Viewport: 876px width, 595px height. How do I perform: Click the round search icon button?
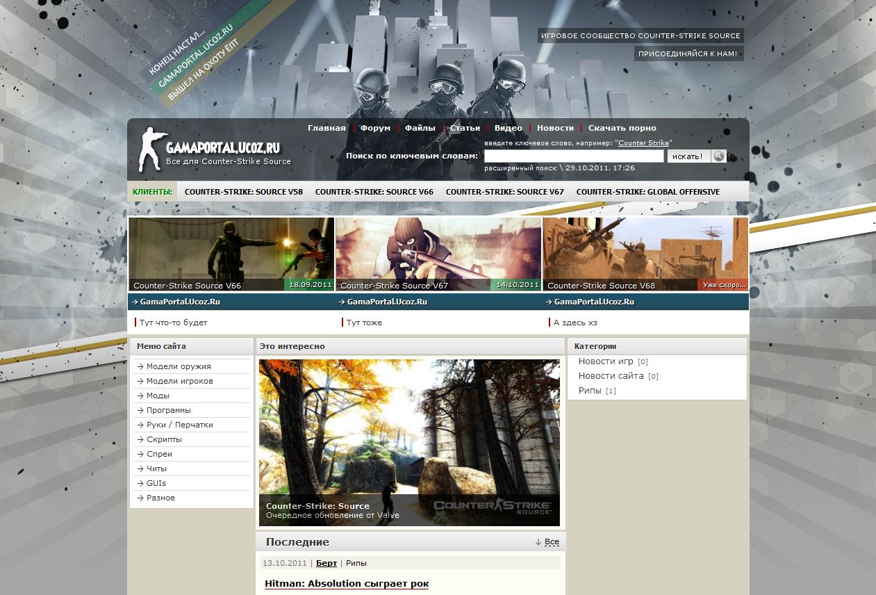[719, 156]
